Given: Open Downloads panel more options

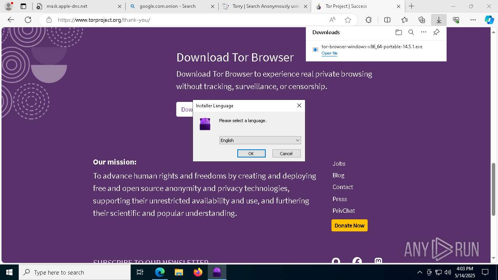Looking at the screenshot, I should coord(424,32).
